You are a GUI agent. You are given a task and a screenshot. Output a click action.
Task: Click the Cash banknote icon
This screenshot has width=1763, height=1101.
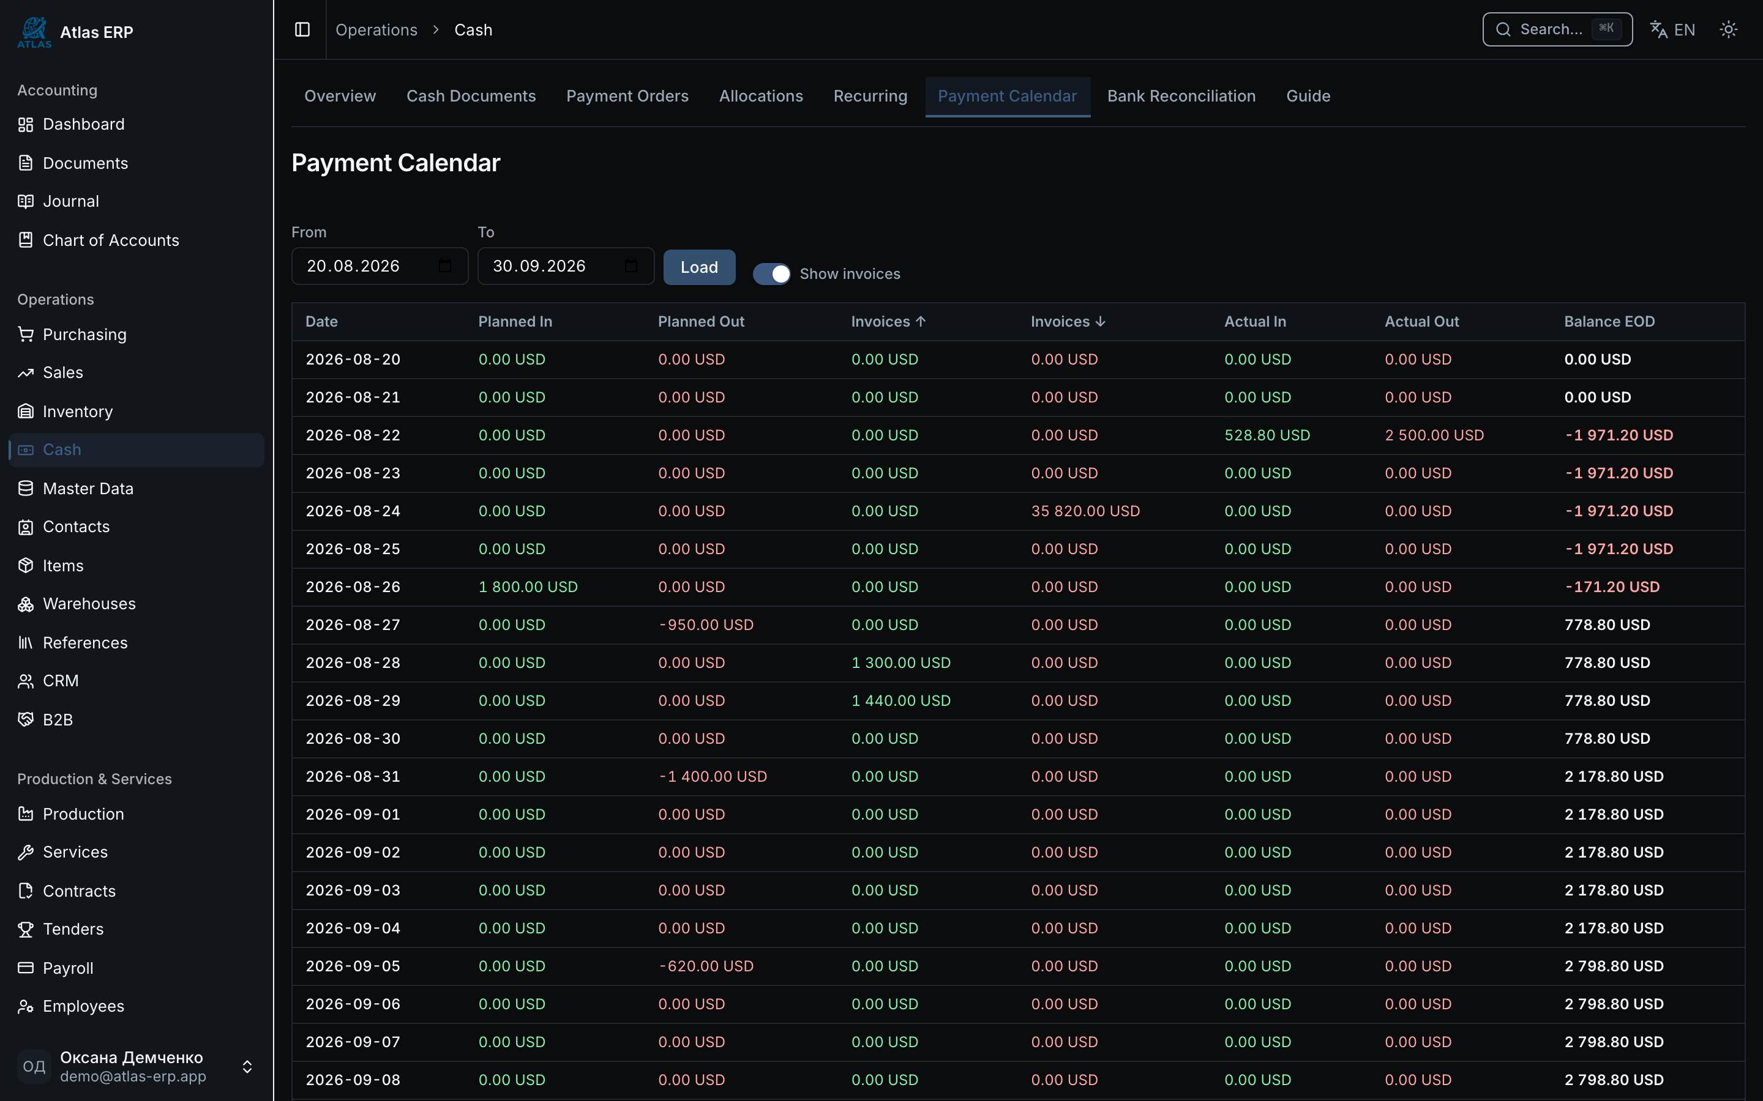(26, 450)
